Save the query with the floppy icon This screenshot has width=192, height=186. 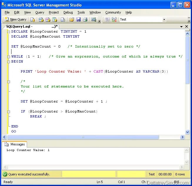(79, 19)
